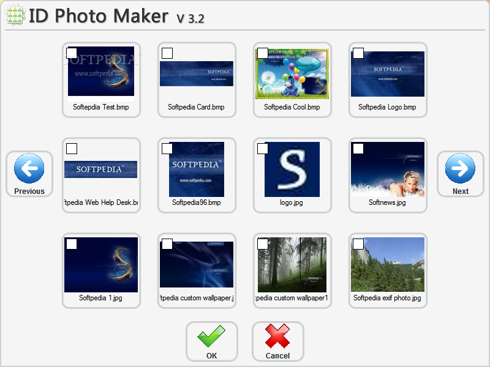Click the blue Next arrow icon

460,168
